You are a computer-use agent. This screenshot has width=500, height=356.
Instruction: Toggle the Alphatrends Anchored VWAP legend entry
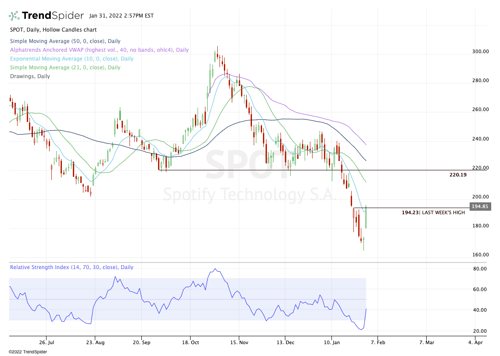pos(99,50)
